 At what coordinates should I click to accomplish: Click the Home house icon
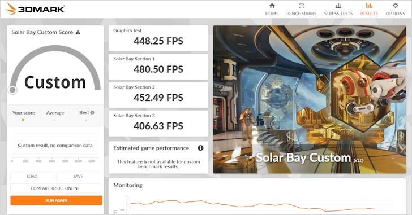(x=272, y=6)
